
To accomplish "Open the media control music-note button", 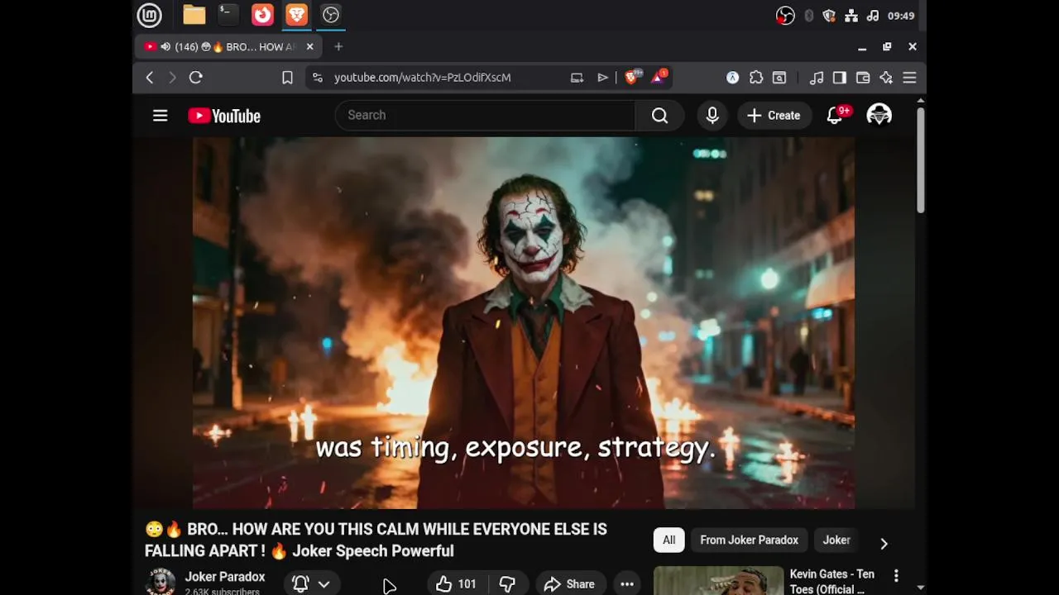I will [x=817, y=78].
